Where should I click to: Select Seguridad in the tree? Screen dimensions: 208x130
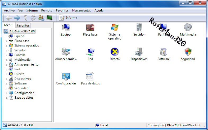click(x=21, y=88)
